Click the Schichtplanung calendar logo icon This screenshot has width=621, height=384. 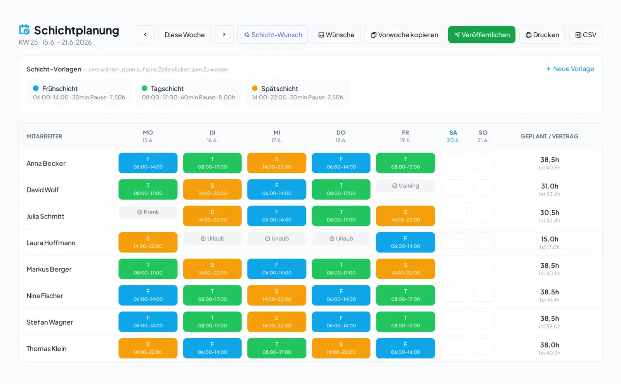tap(24, 30)
